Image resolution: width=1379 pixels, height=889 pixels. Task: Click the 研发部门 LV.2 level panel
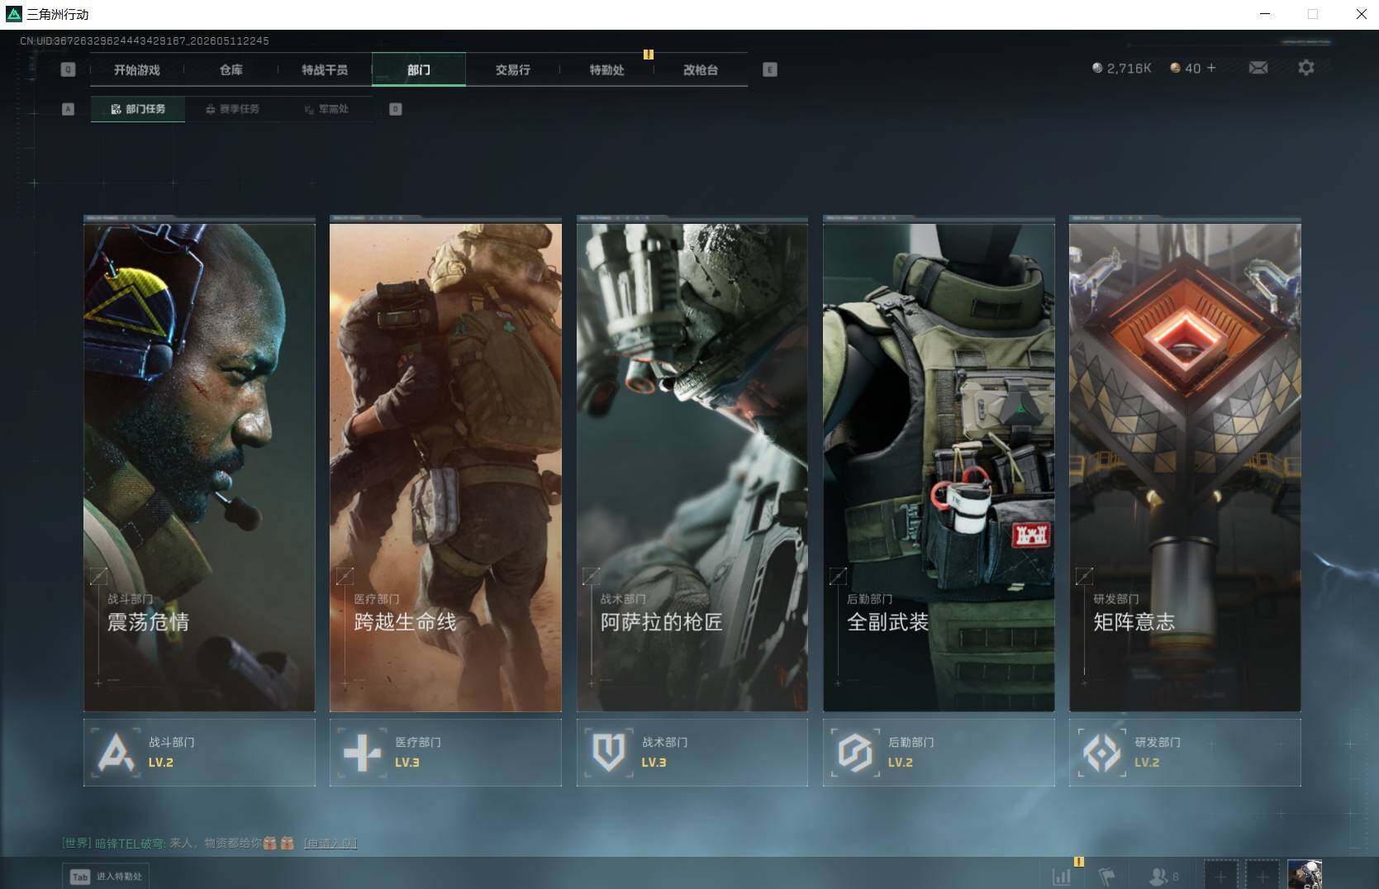pyautogui.click(x=1185, y=752)
